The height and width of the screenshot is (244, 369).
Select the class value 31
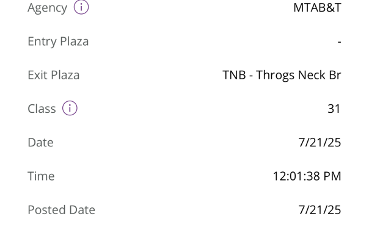tap(334, 109)
